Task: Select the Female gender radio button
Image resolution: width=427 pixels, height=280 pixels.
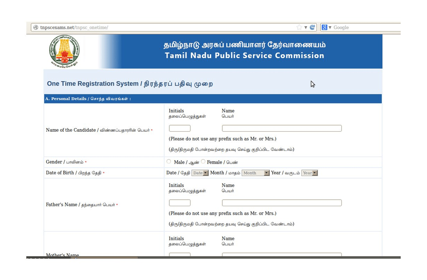Action: click(203, 161)
